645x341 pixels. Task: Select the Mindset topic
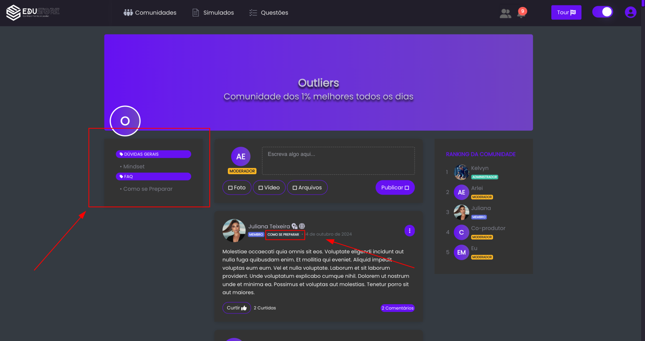(134, 166)
